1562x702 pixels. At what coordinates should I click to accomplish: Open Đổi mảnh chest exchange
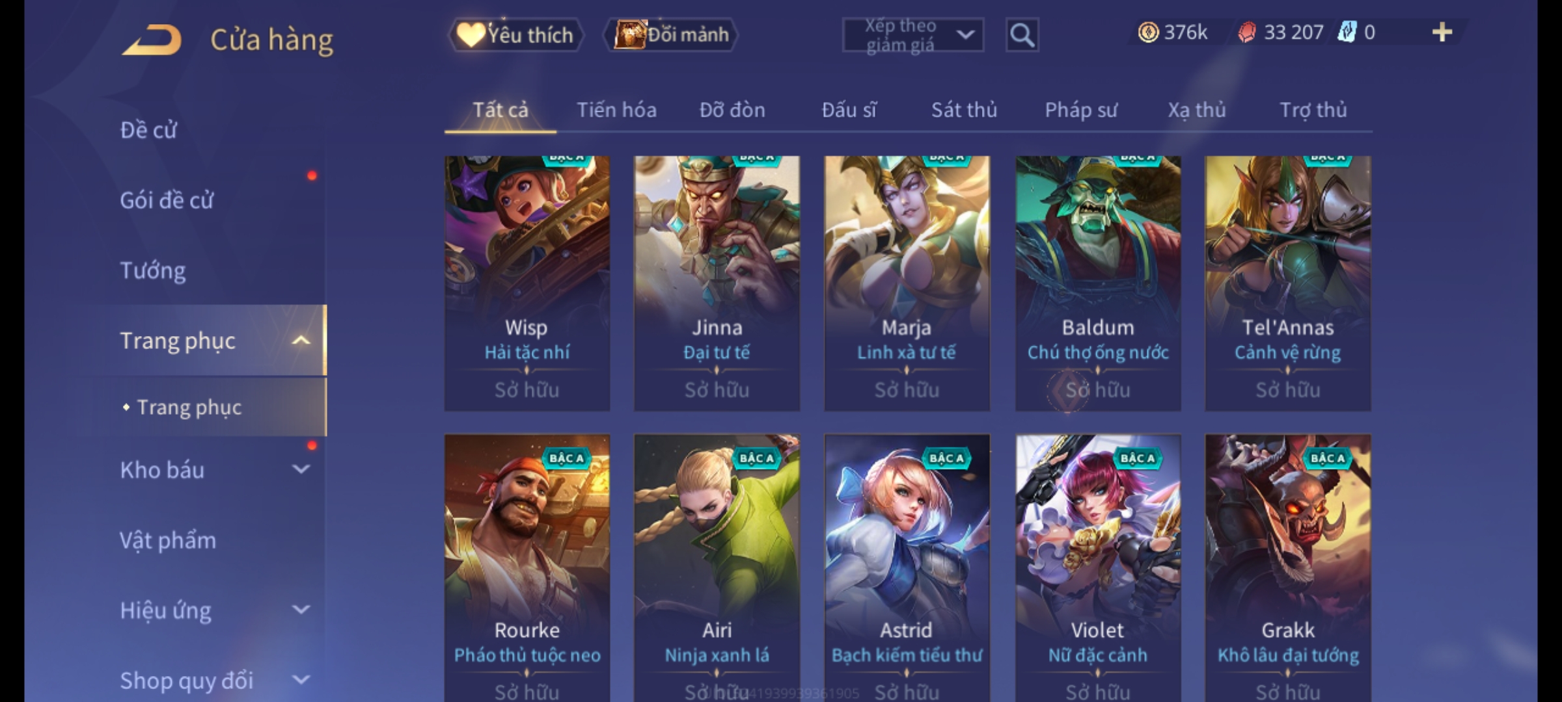[672, 34]
